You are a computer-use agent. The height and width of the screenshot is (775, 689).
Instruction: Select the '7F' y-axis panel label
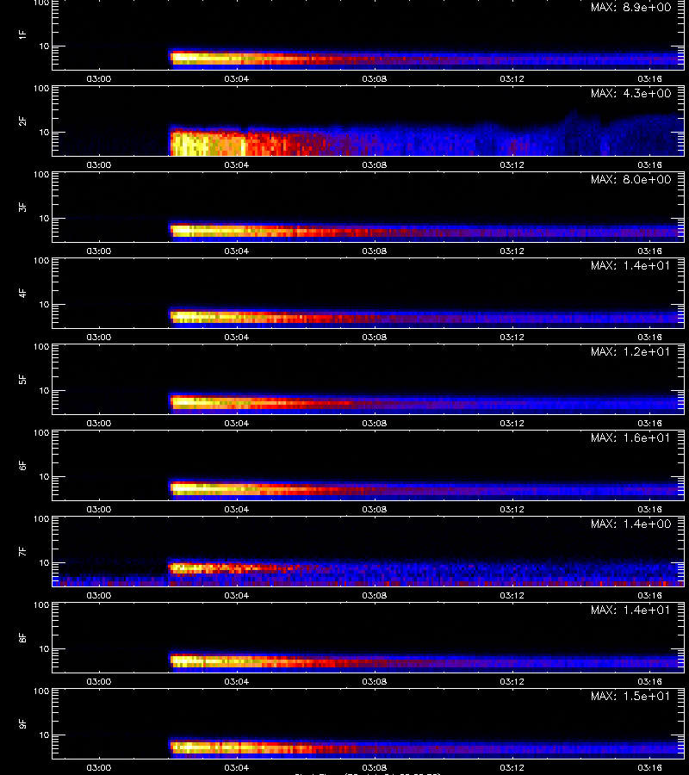point(22,551)
